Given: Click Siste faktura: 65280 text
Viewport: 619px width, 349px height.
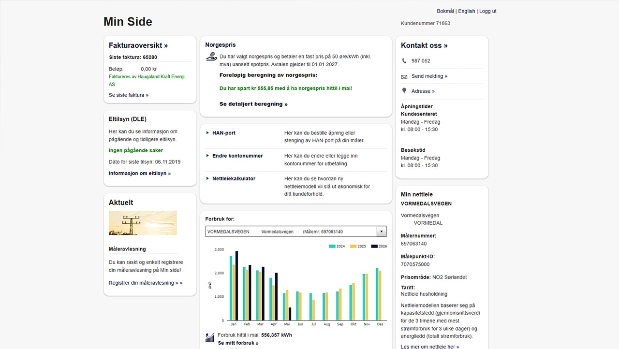Looking at the screenshot, I should [x=133, y=57].
